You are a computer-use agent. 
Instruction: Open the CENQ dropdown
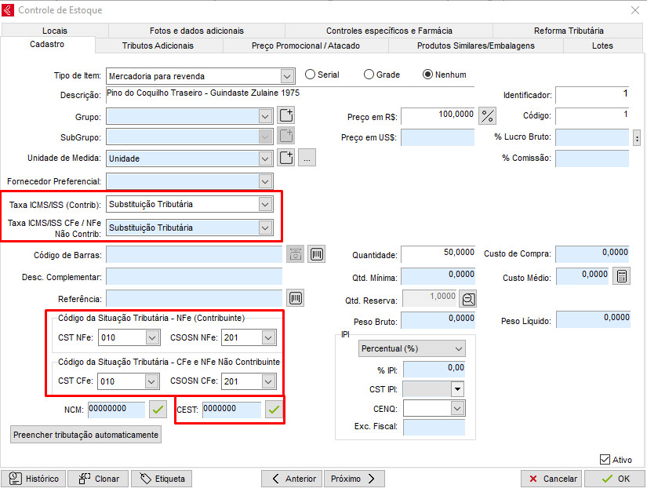tap(456, 408)
